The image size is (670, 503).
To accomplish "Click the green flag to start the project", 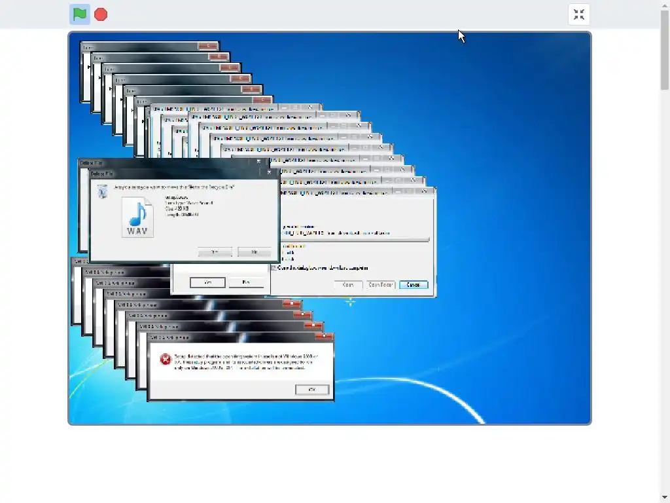I will 79,14.
